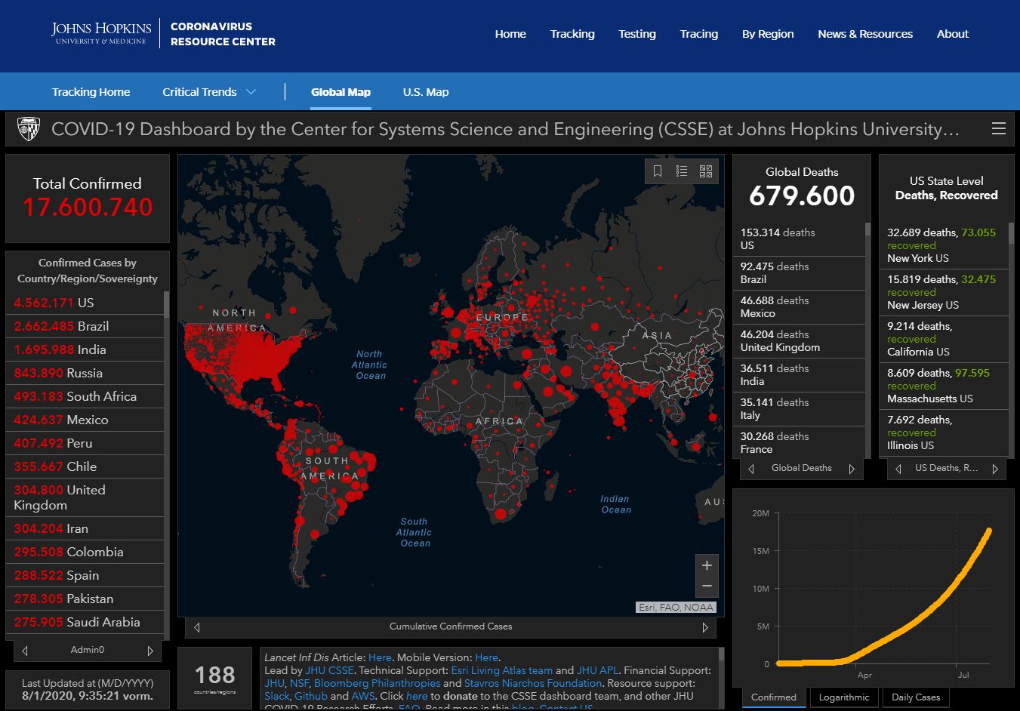Open the About menu item
This screenshot has height=711, width=1020.
(x=953, y=34)
